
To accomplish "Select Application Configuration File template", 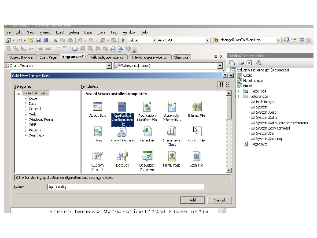I will point(122,114).
